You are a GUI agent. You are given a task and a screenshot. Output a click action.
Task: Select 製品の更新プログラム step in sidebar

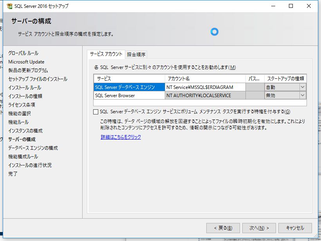point(28,70)
